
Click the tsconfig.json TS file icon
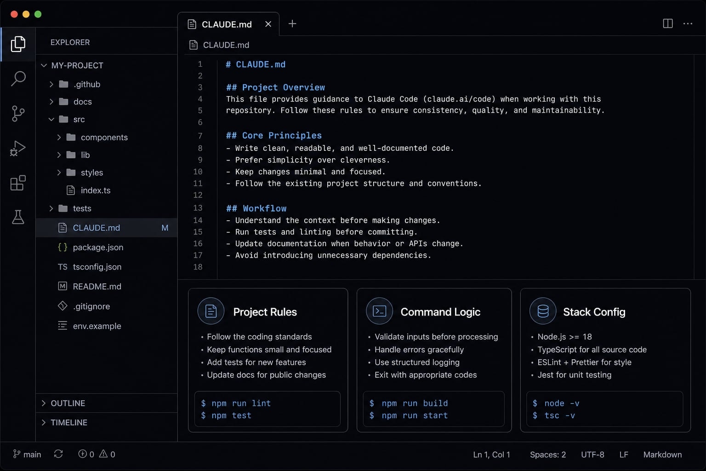[x=63, y=267]
